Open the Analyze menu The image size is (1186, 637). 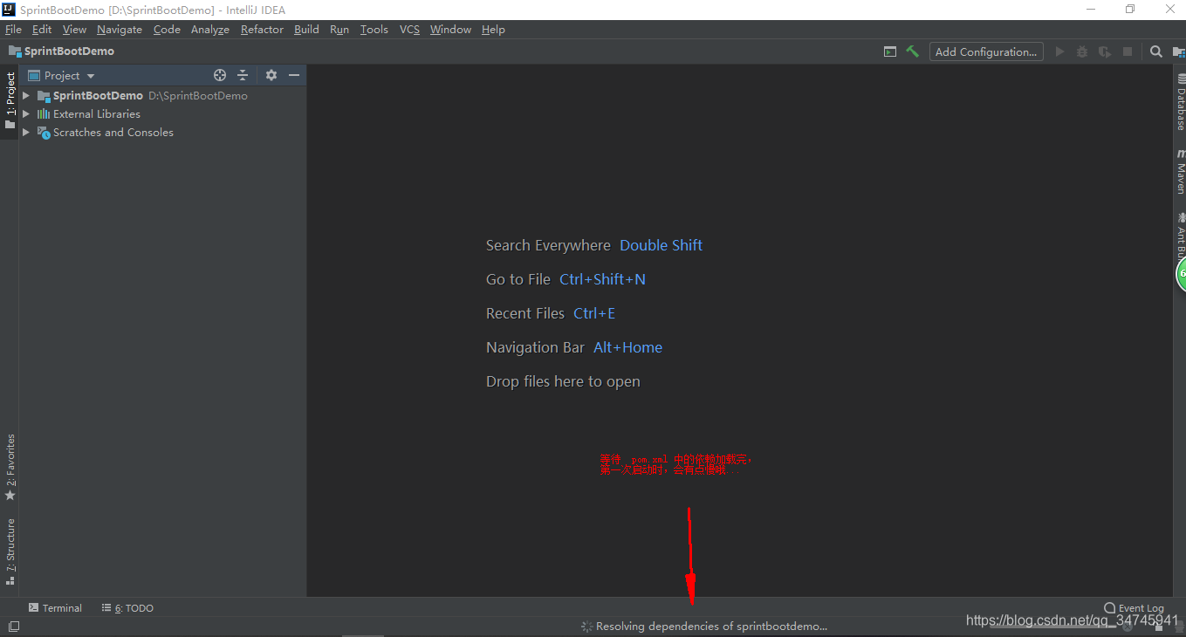coord(210,30)
